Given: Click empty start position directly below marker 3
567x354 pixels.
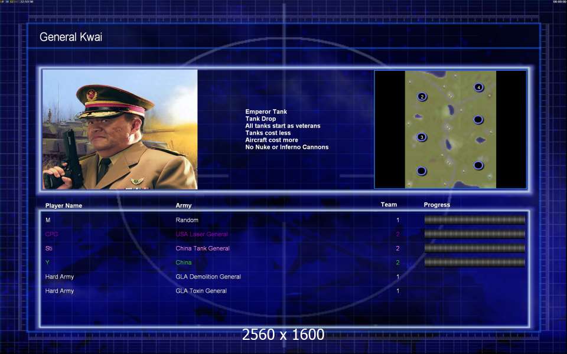Looking at the screenshot, I should (422, 171).
